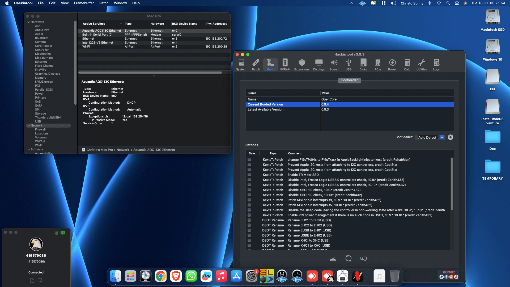
Task: Open App Store from the Dock
Action: click(236, 276)
